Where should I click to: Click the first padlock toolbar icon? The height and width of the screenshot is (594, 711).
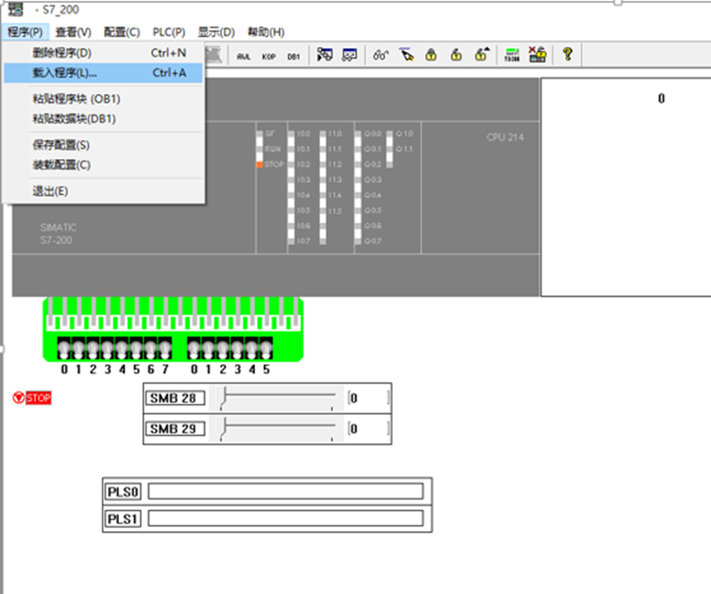point(431,55)
